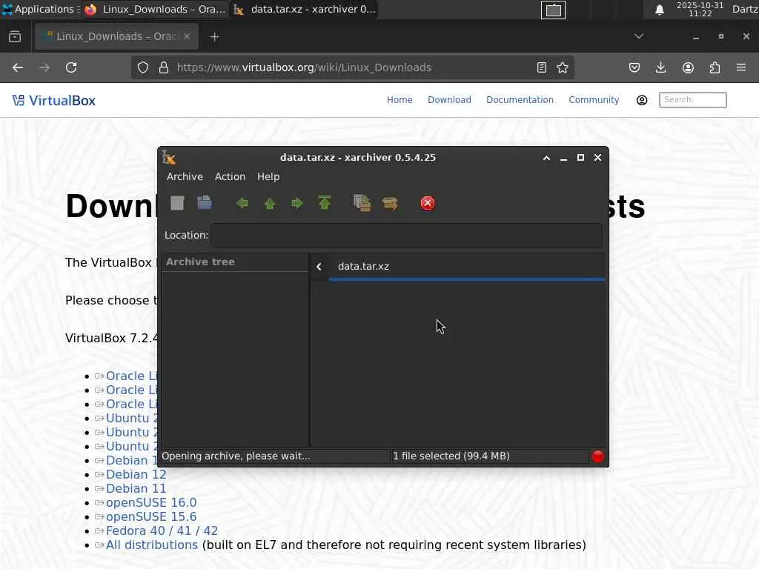Click the clock showing 2025-10-31 11:22
This screenshot has width=759, height=569.
click(700, 9)
